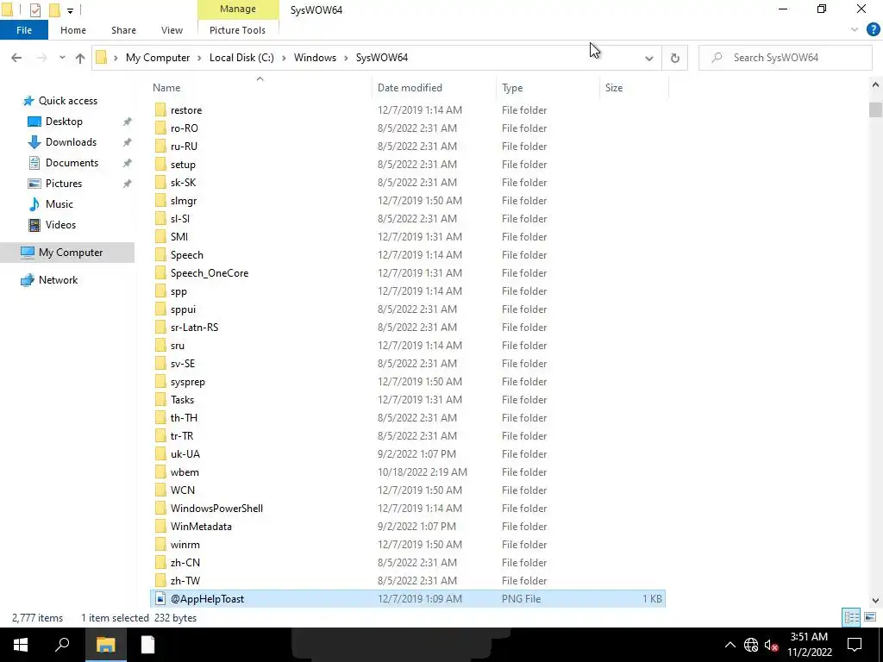This screenshot has width=883, height=662.
Task: Open the Help question mark icon
Action: point(873,30)
